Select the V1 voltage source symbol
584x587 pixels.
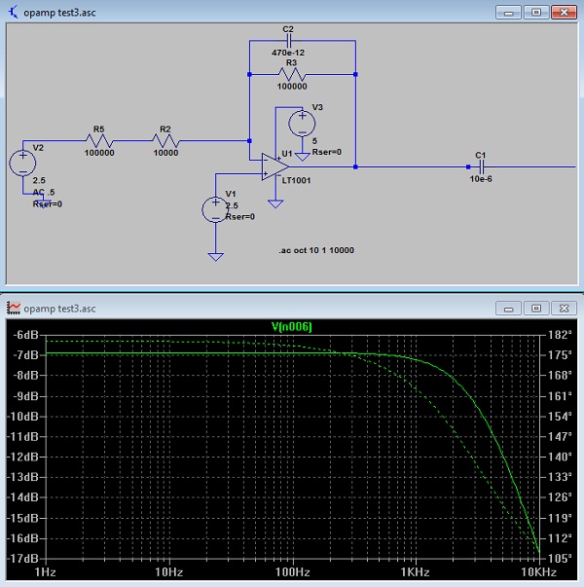pyautogui.click(x=213, y=208)
